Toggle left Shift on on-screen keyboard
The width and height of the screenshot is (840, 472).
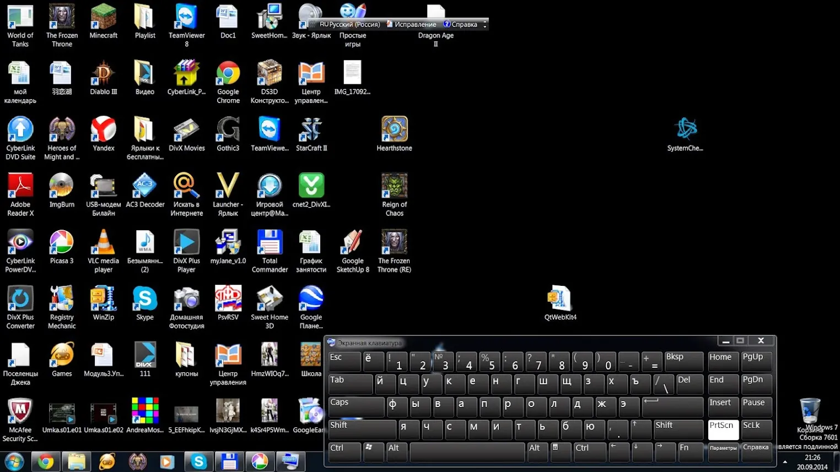362,430
